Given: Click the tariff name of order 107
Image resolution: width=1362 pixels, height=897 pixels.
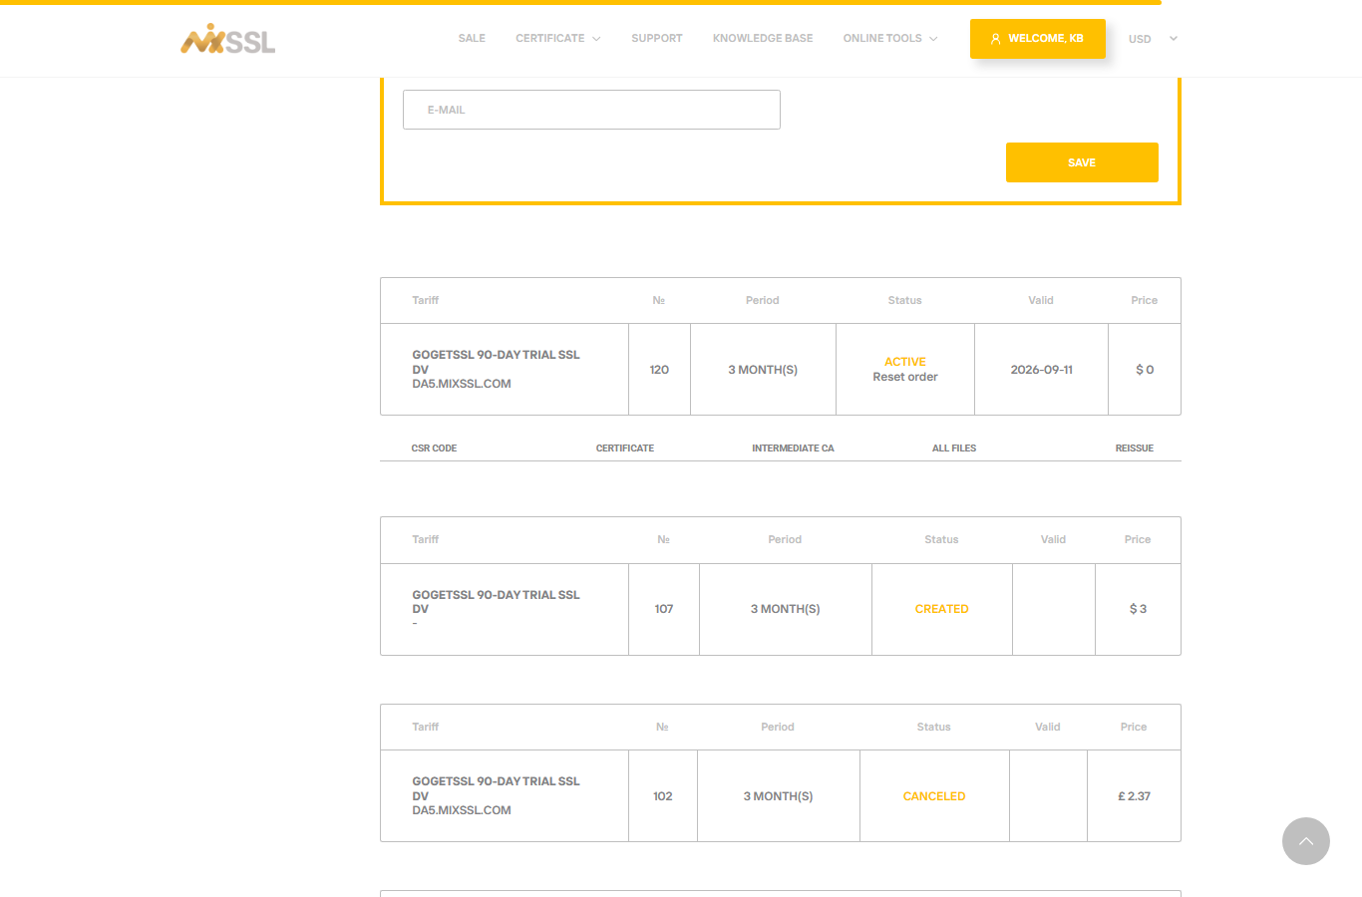Looking at the screenshot, I should [496, 602].
